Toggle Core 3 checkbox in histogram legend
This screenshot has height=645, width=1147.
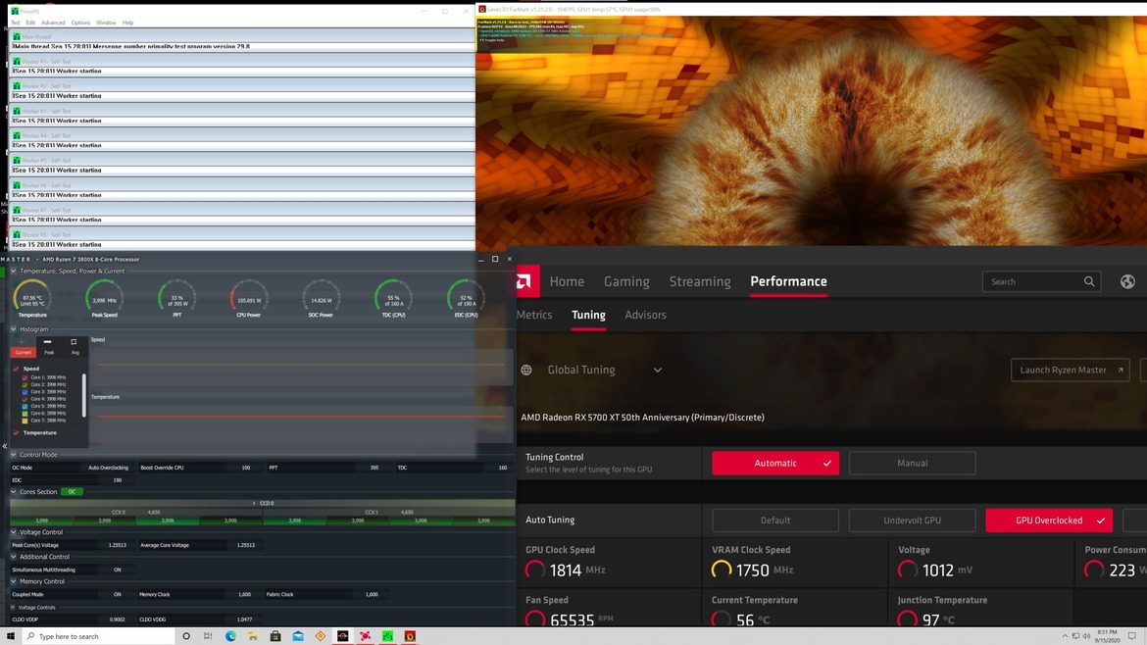pyautogui.click(x=25, y=392)
